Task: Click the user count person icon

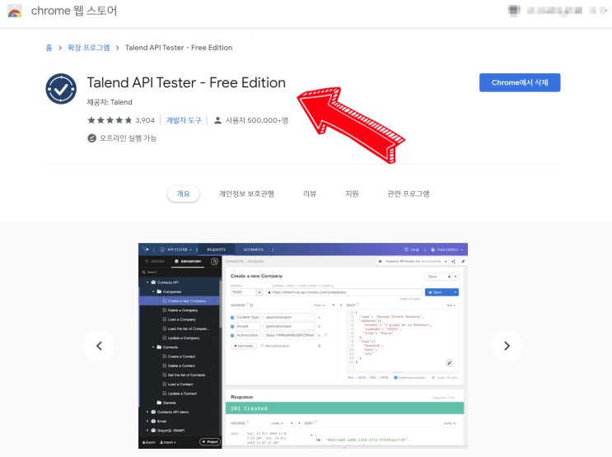Action: [217, 120]
